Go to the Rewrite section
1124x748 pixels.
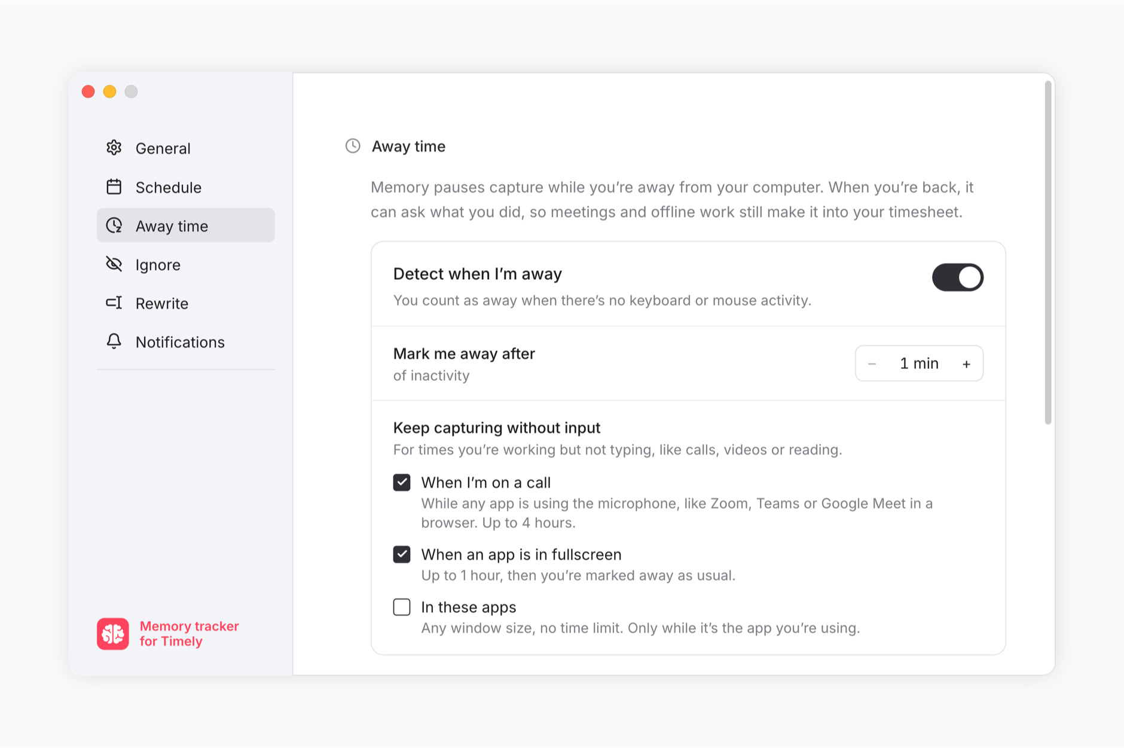[186, 303]
